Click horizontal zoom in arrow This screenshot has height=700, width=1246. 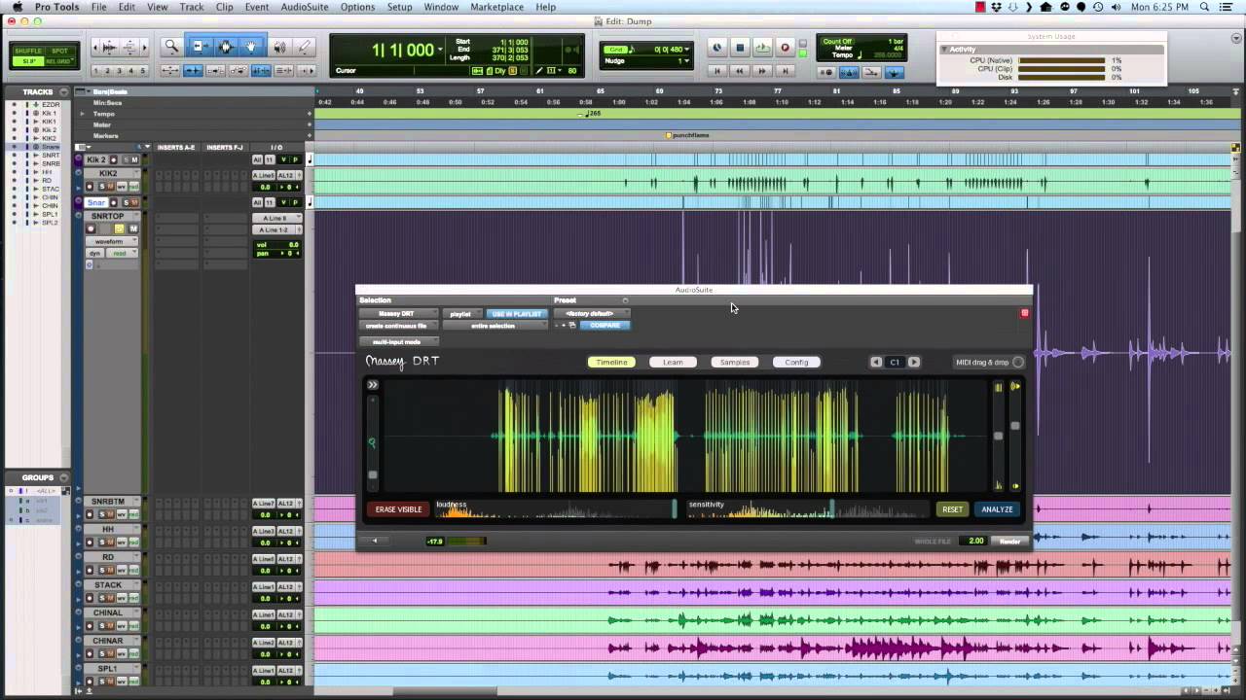(144, 47)
